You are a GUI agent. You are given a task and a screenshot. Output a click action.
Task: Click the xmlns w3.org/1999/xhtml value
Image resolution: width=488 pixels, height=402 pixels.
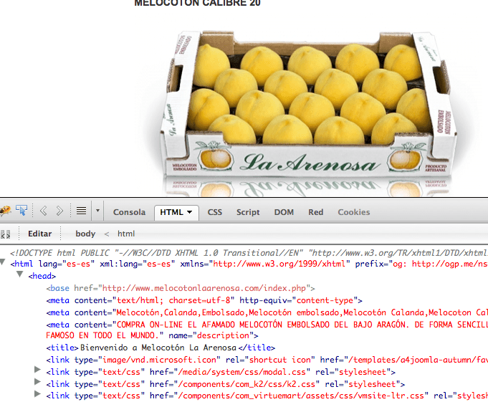click(x=280, y=264)
